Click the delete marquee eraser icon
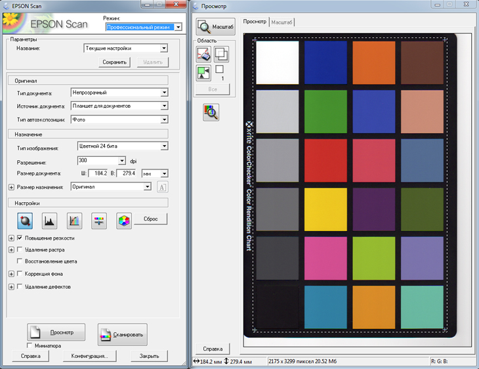 (x=203, y=54)
